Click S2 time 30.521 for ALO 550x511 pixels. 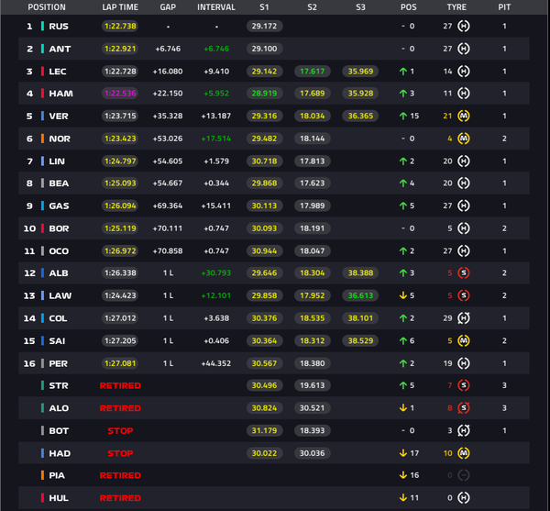313,408
